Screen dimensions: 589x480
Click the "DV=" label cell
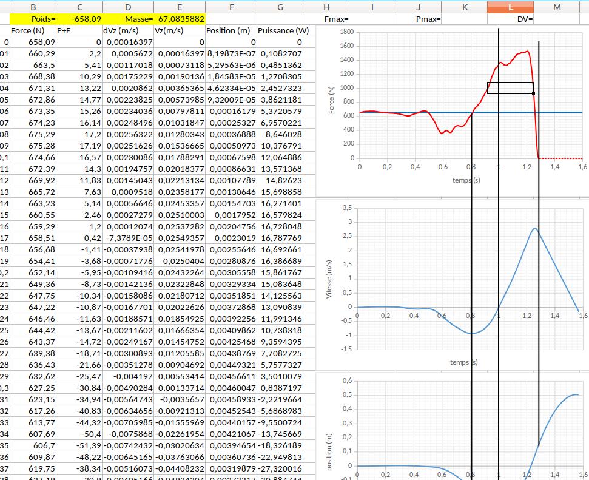[510, 19]
